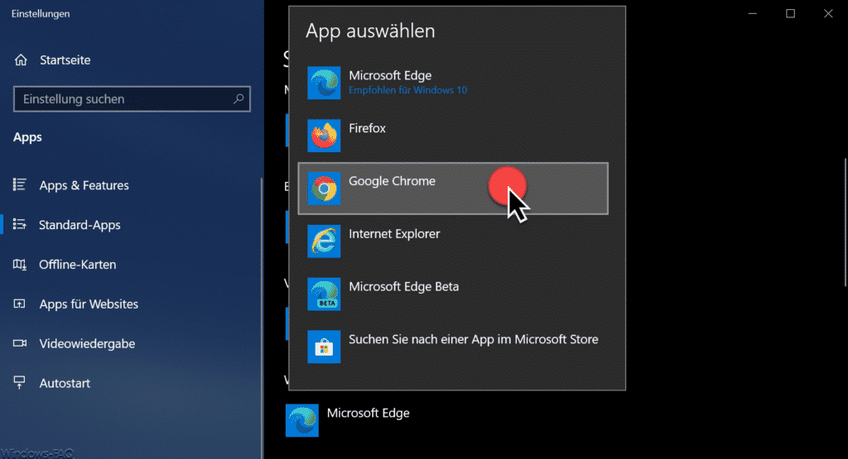
Task: Maximize the Einstellungen window
Action: click(x=790, y=13)
